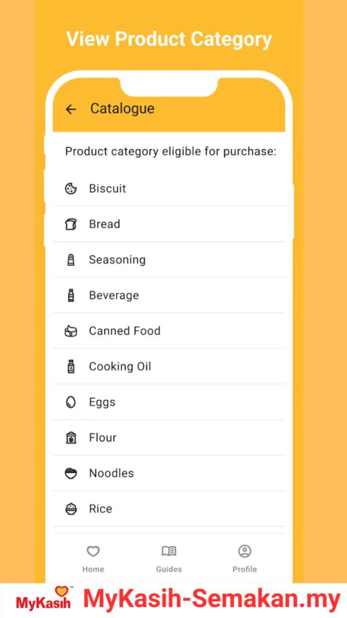Click the Flour jar icon
Viewport: 347px width, 618px height.
[x=71, y=438]
